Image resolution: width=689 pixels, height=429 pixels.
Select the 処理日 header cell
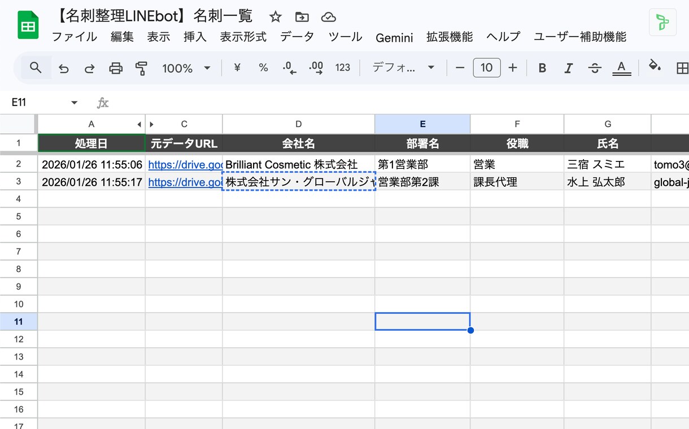(x=91, y=143)
